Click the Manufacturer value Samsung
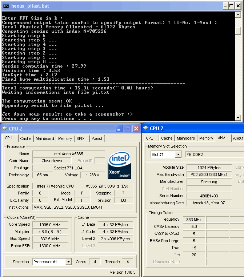Viewport: 244px width, 277px height. coord(209,182)
